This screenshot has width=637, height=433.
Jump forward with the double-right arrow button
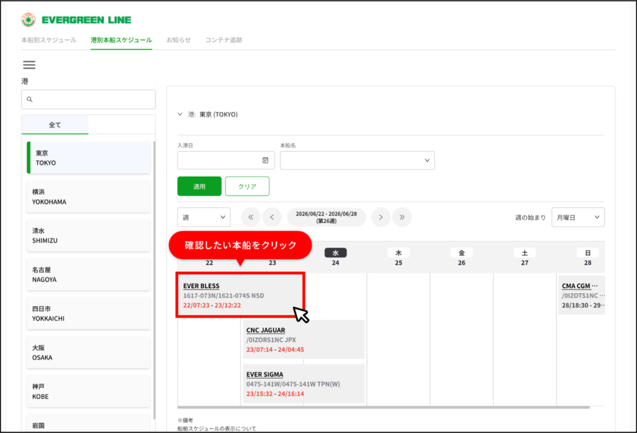coord(402,217)
